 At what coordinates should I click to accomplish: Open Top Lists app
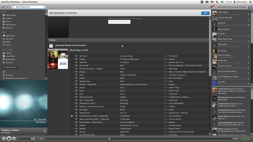click(x=9, y=39)
